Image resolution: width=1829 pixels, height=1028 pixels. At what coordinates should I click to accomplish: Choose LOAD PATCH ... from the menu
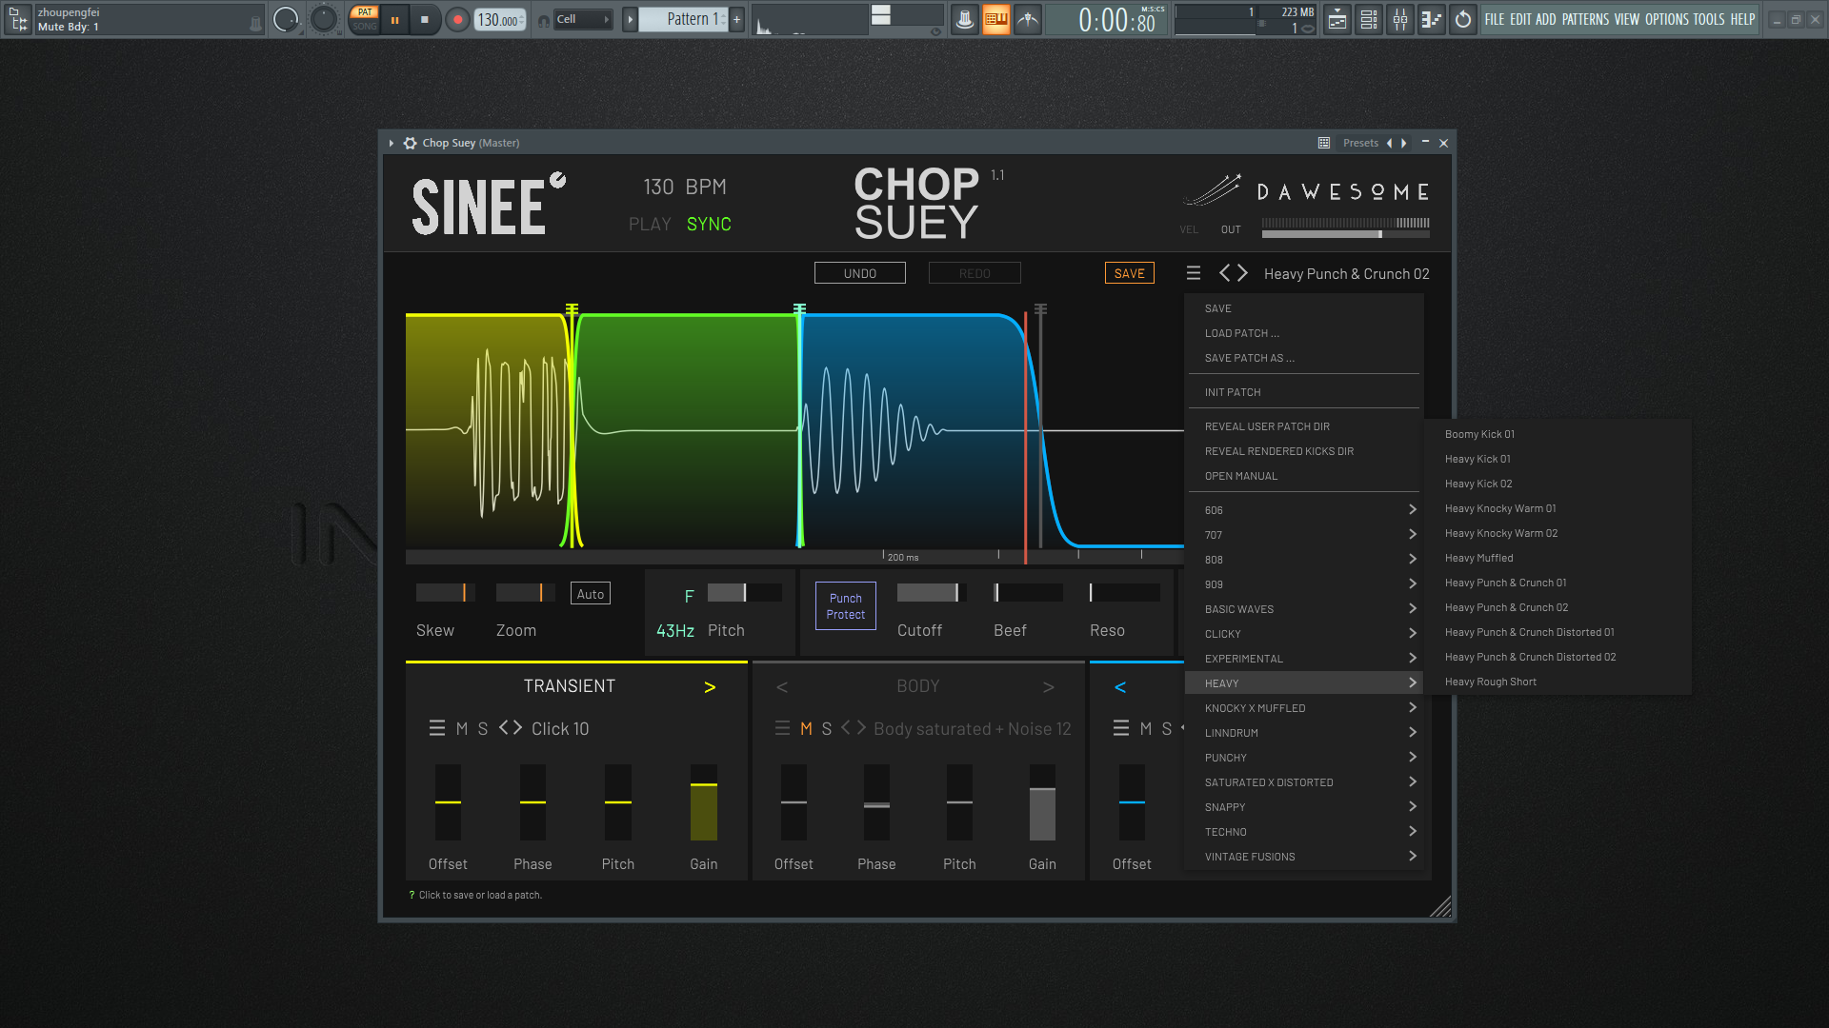tap(1303, 333)
